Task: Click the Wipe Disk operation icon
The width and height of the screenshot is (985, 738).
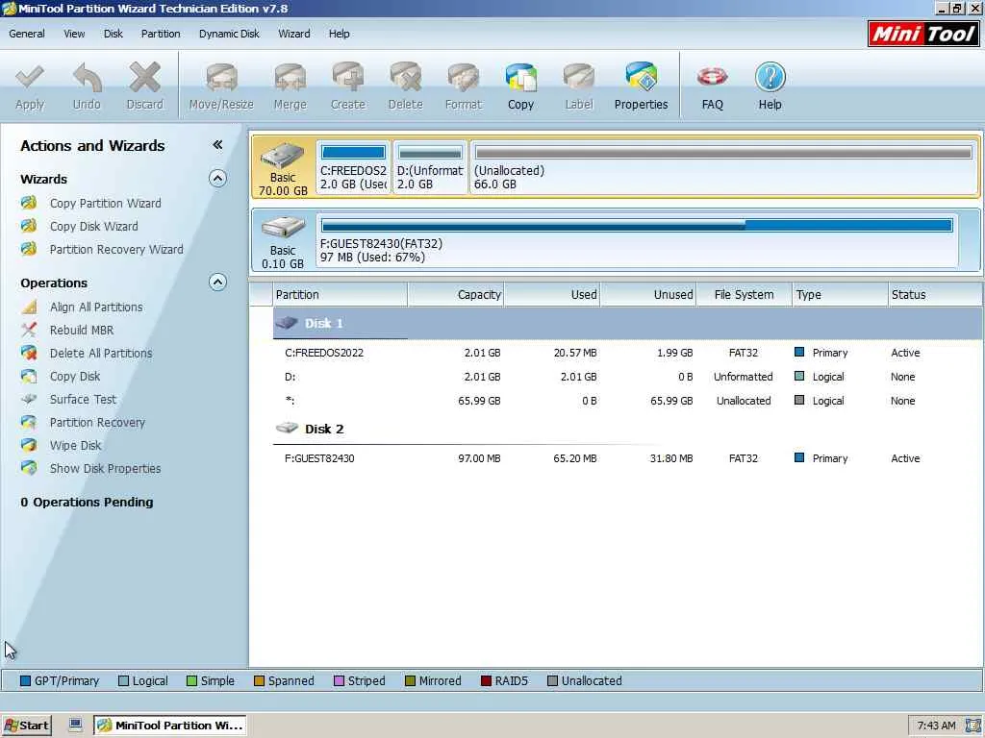Action: coord(29,446)
